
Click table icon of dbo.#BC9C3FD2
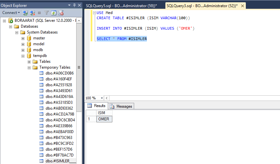click(x=41, y=143)
